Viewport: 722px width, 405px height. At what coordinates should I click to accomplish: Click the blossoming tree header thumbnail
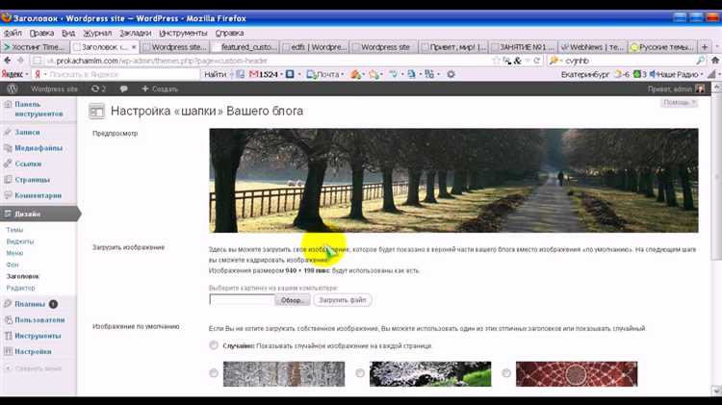tap(429, 374)
